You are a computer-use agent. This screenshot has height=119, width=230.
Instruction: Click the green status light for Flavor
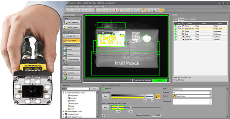pyautogui.click(x=175, y=26)
